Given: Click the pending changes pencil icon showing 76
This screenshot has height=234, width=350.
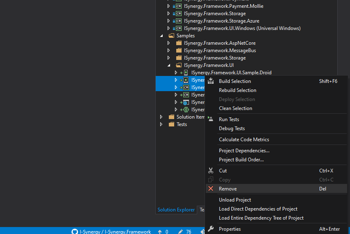Looking at the screenshot, I should click(181, 232).
